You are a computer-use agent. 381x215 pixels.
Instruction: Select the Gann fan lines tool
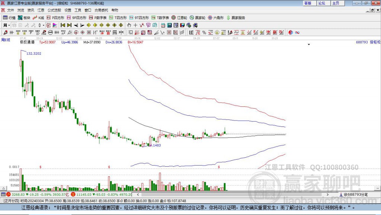point(137,32)
